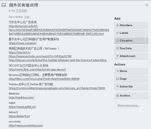
Task: Open the 文件资料 list link
Action: [21, 11]
